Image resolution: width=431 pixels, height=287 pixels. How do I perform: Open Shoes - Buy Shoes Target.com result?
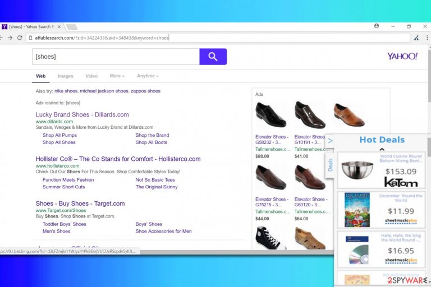coord(80,203)
